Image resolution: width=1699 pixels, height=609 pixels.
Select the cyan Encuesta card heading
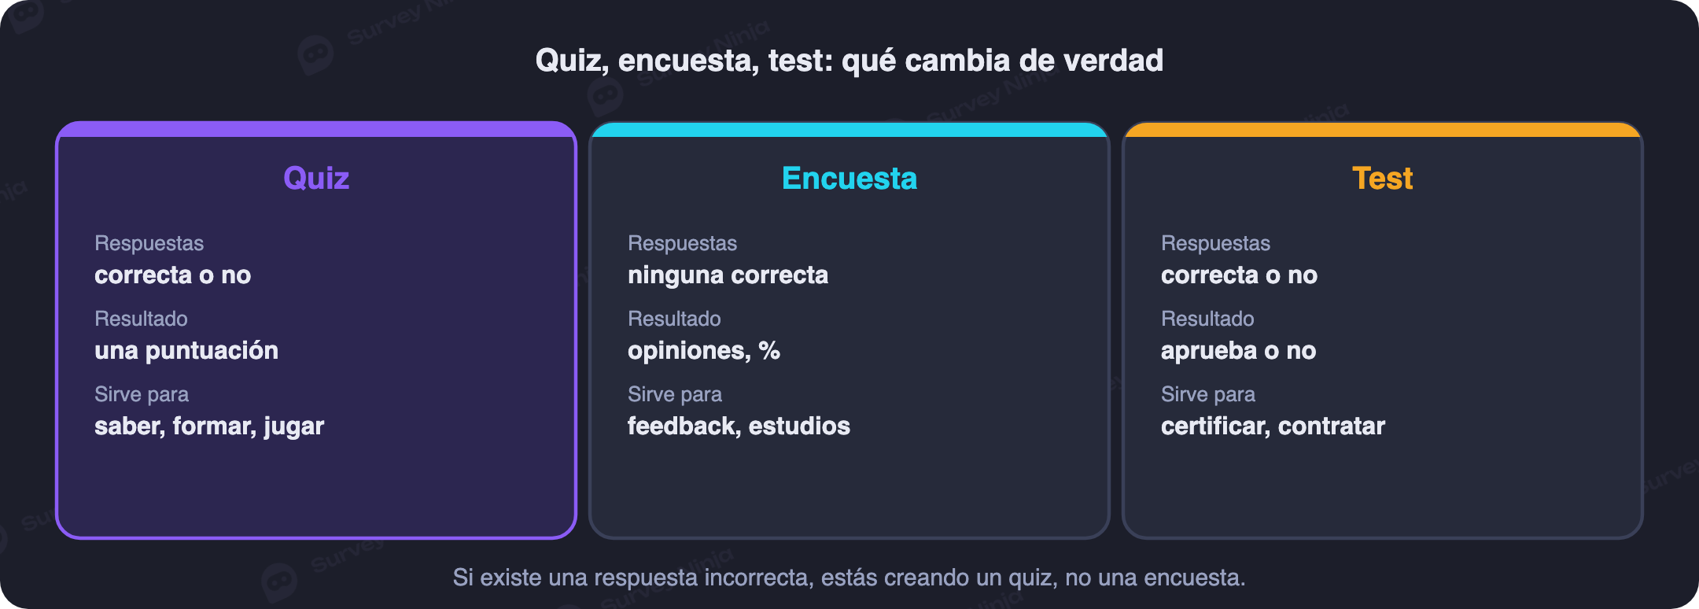[x=849, y=179]
